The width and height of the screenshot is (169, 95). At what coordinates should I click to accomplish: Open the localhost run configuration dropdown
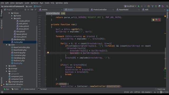[x=130, y=6]
